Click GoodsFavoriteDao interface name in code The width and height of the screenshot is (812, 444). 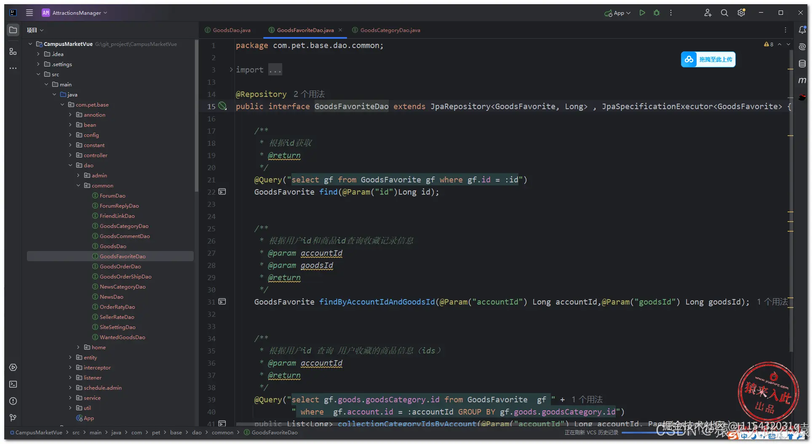point(351,106)
